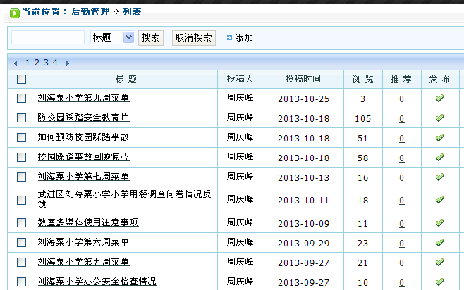This screenshot has width=464, height=290.
Task: Click the 投稿人 column header
Action: (x=240, y=79)
